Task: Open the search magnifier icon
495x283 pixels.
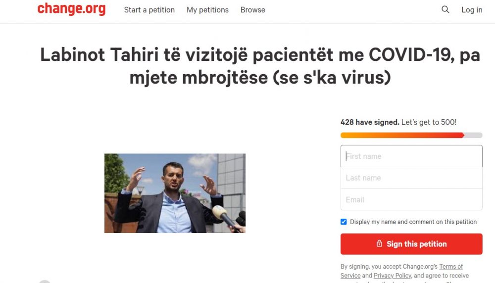Action: 445,9
